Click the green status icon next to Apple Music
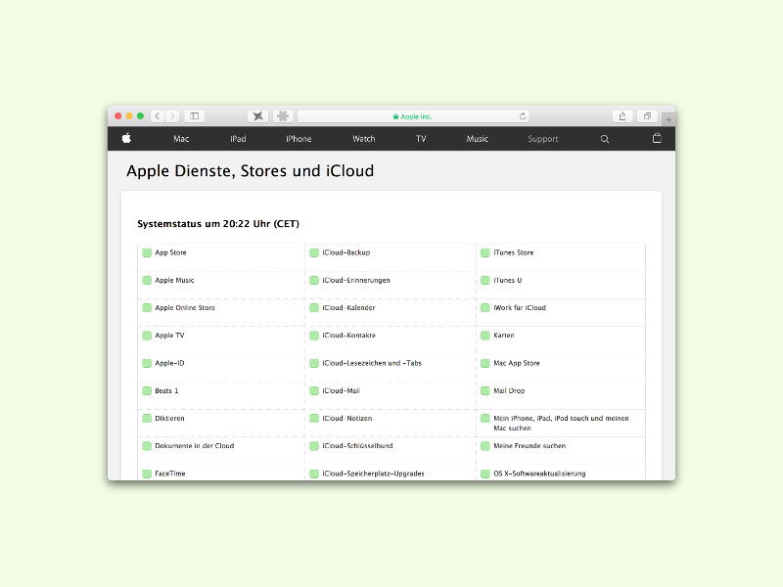This screenshot has width=783, height=587. 147,280
